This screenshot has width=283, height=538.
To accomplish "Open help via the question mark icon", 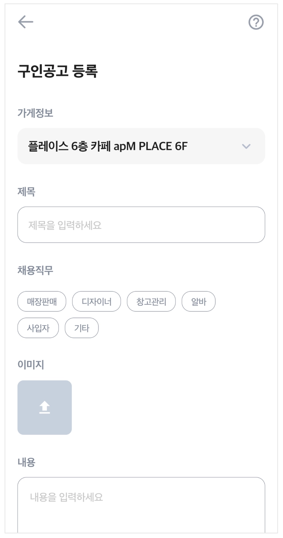I will [256, 22].
